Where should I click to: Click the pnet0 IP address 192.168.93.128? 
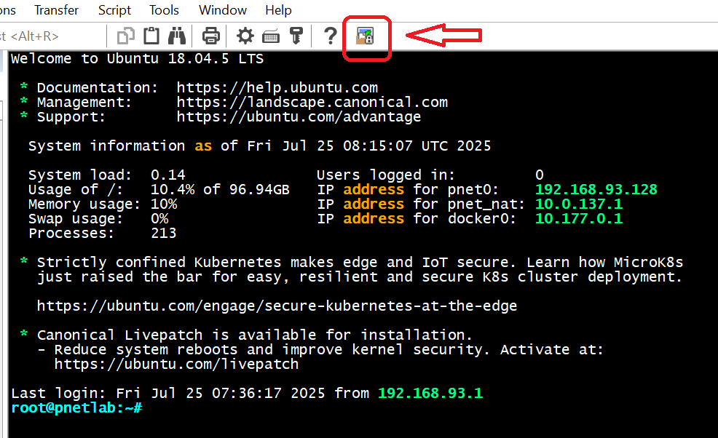click(x=596, y=189)
